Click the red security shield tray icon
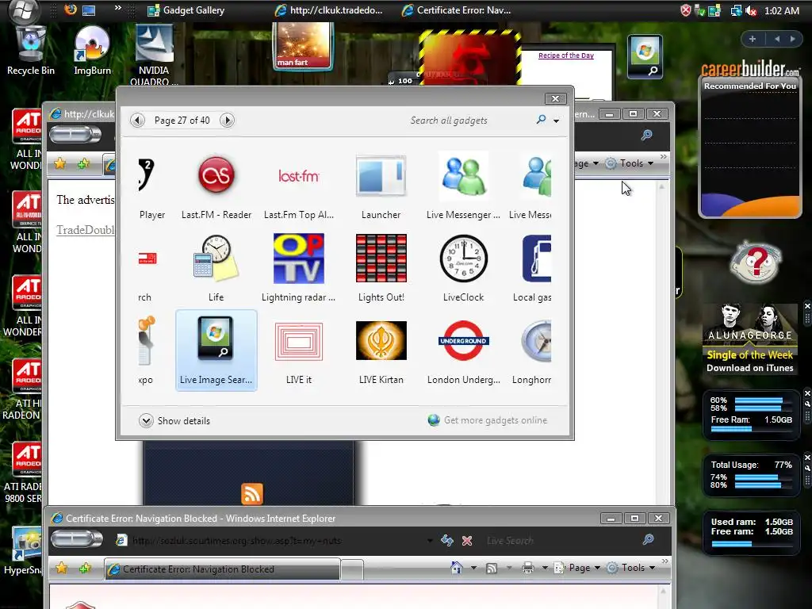This screenshot has height=609, width=812. [686, 10]
